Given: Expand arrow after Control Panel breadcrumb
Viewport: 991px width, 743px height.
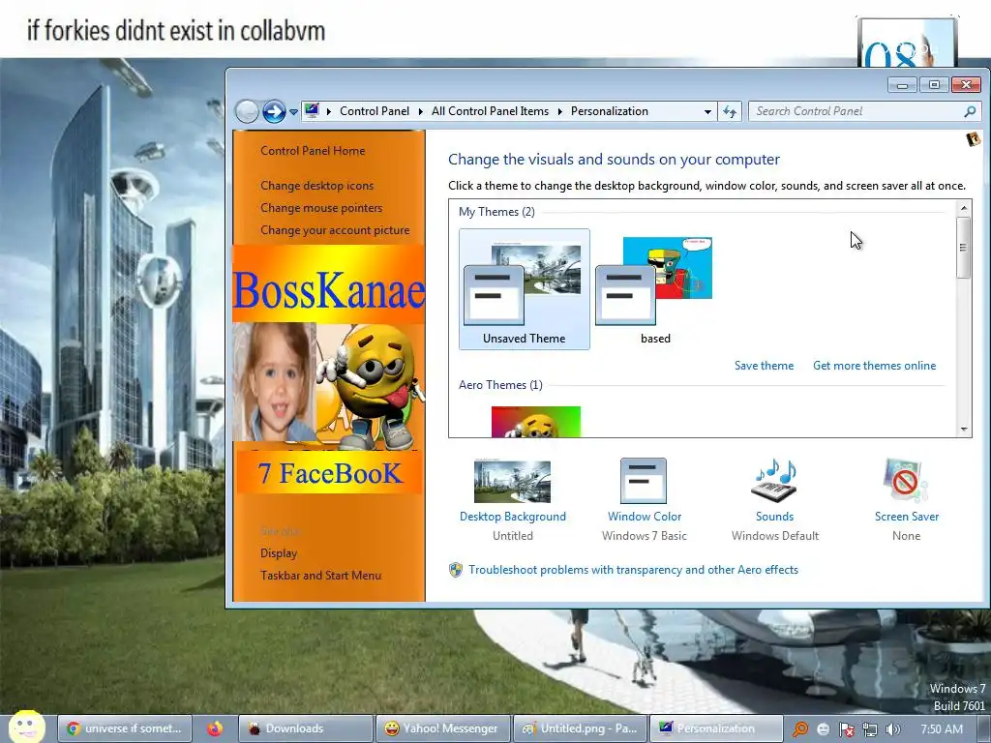Looking at the screenshot, I should click(x=420, y=112).
